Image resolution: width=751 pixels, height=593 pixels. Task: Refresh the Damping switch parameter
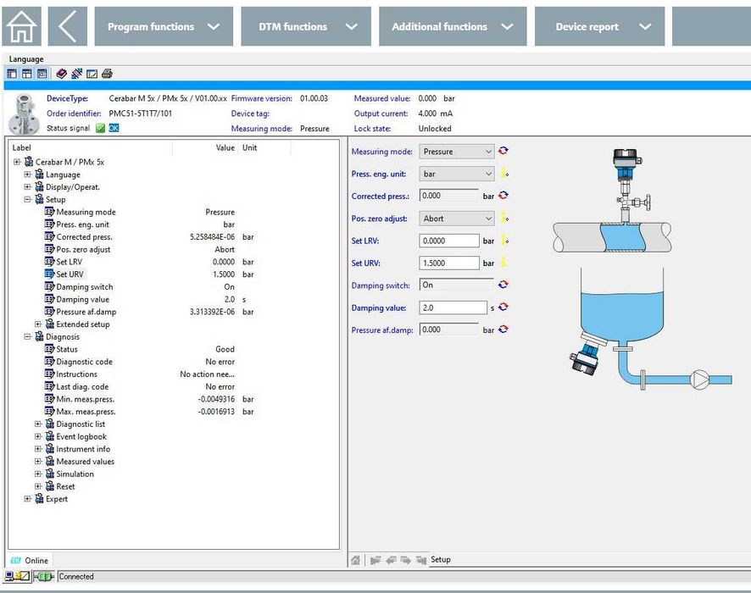[x=503, y=285]
